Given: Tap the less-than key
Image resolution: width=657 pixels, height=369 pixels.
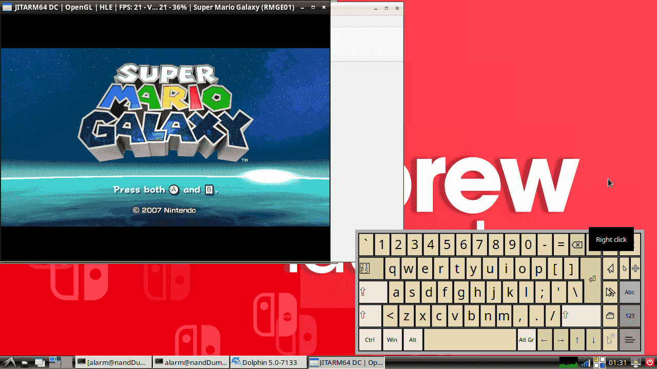Looking at the screenshot, I should tap(390, 315).
